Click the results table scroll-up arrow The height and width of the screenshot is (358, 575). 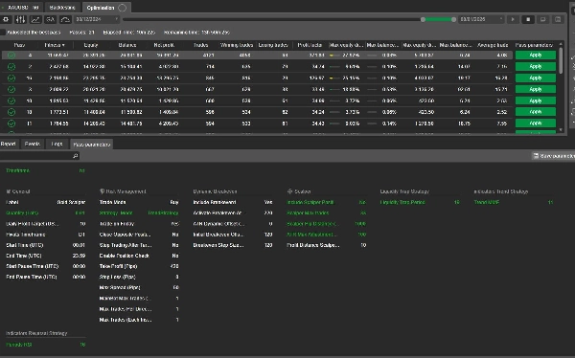(561, 44)
